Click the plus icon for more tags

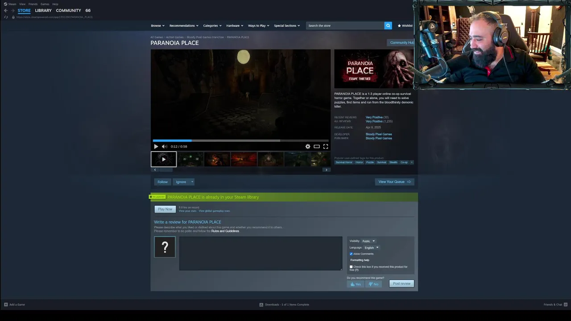point(412,162)
